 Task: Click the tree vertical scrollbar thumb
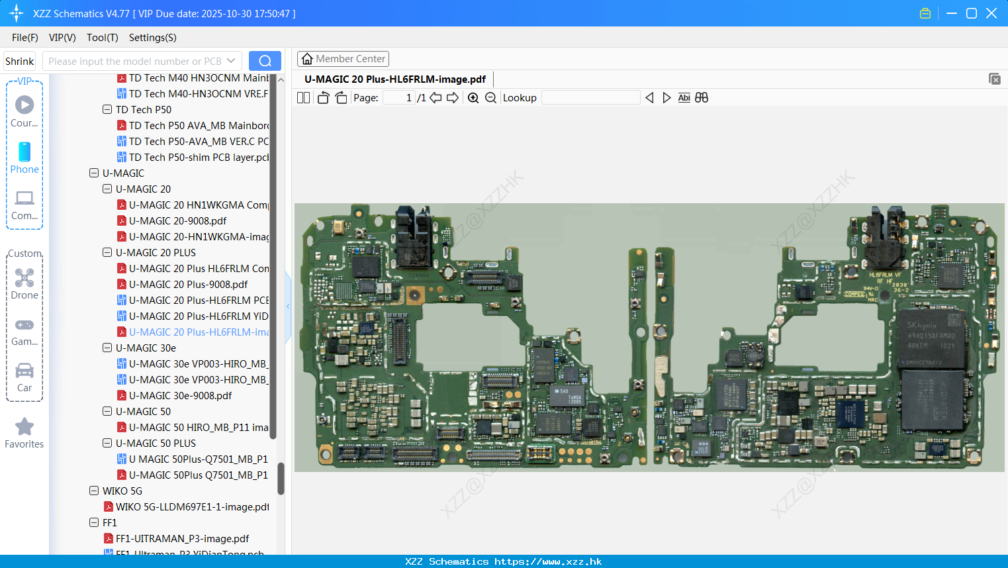coord(281,478)
